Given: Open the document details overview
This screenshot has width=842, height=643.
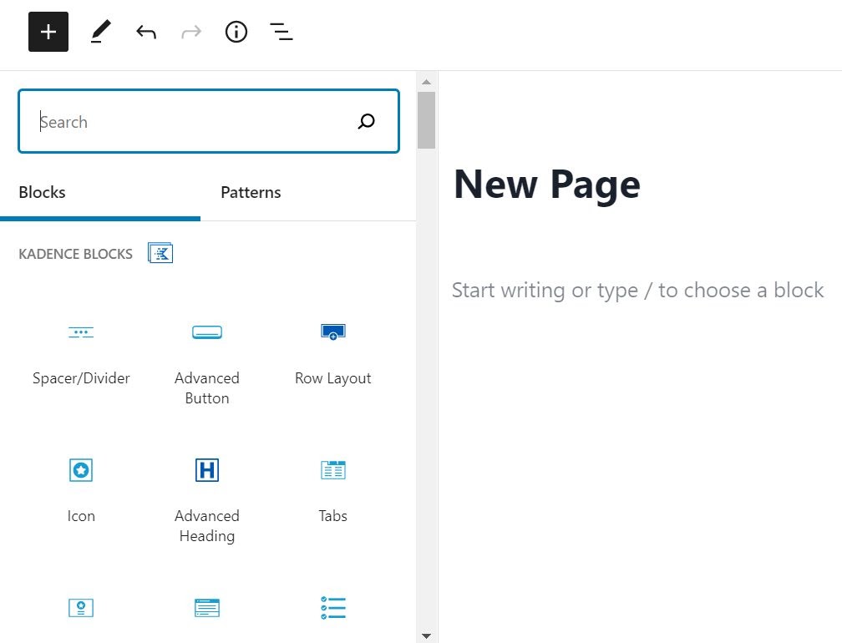Looking at the screenshot, I should pos(236,32).
